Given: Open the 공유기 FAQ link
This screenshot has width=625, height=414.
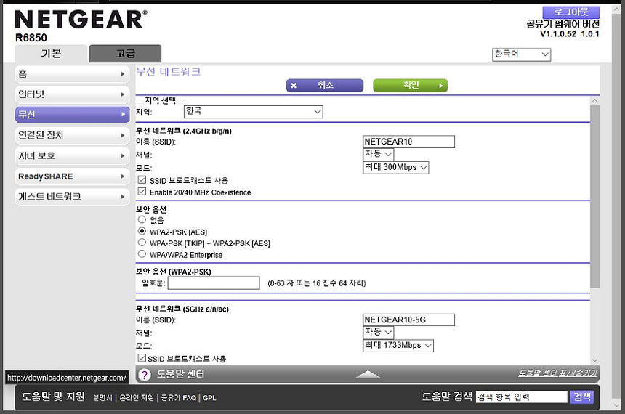Looking at the screenshot, I should point(178,398).
